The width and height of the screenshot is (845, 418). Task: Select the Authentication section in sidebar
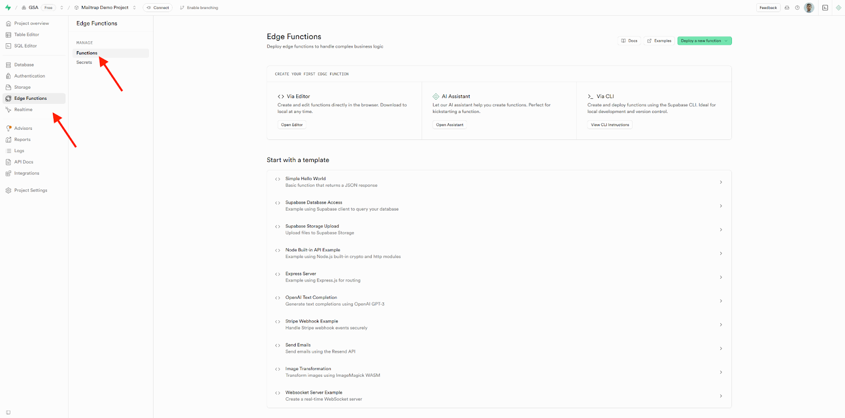[x=29, y=75]
